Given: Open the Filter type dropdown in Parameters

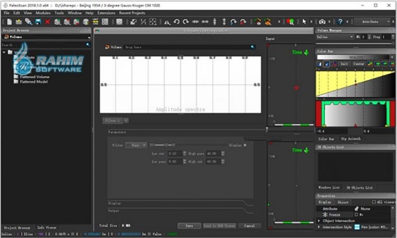Looking at the screenshot, I should pyautogui.click(x=136, y=145).
